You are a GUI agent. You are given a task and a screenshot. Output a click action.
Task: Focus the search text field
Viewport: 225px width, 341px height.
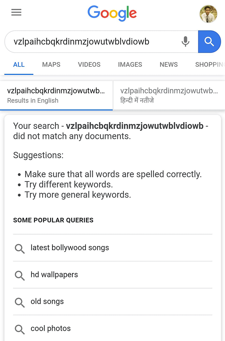coord(91,42)
